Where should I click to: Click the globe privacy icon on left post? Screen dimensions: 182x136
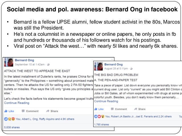pyautogui.click(x=48, y=64)
